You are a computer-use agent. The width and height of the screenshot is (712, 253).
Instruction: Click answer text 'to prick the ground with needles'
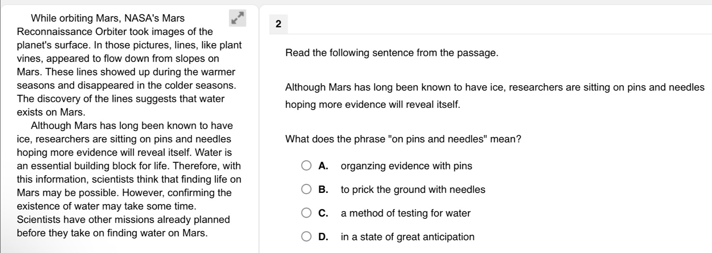click(x=413, y=189)
